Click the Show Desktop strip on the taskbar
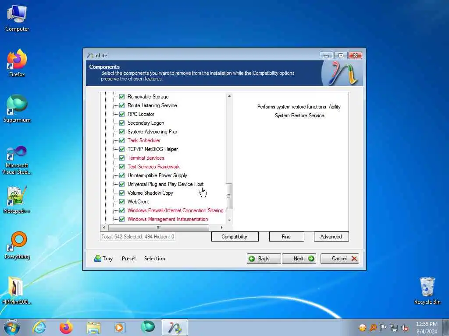 445,327
